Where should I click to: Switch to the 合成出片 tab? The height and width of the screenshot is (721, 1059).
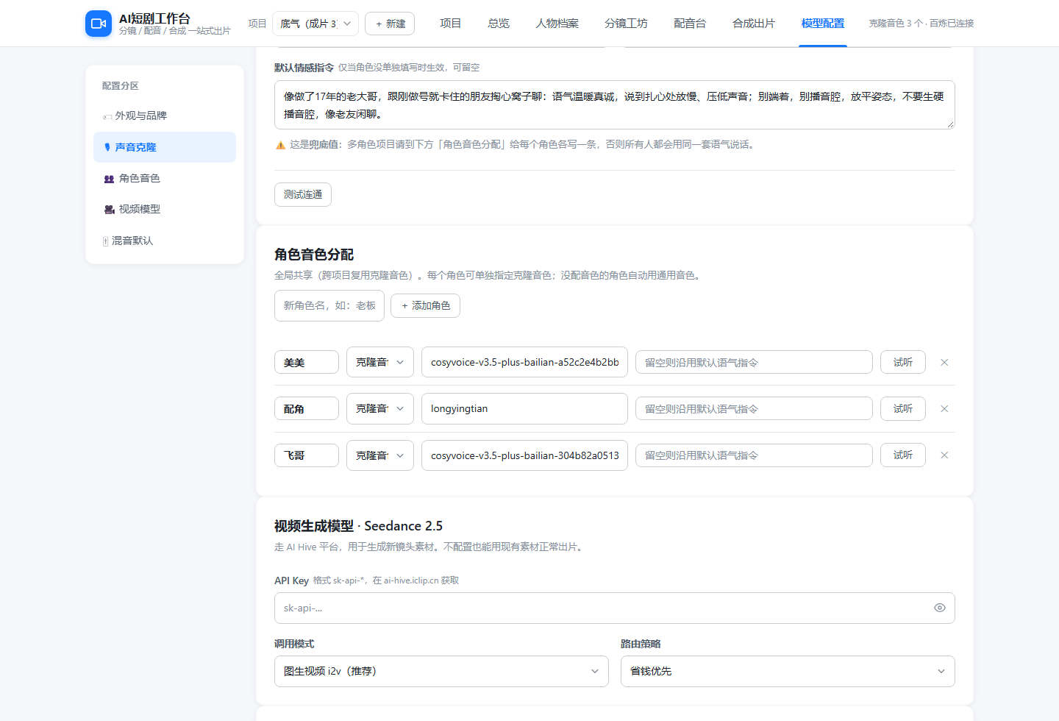(x=754, y=24)
